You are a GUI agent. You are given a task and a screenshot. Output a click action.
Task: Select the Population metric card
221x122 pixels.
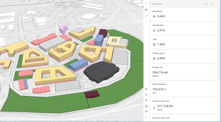coord(184,15)
